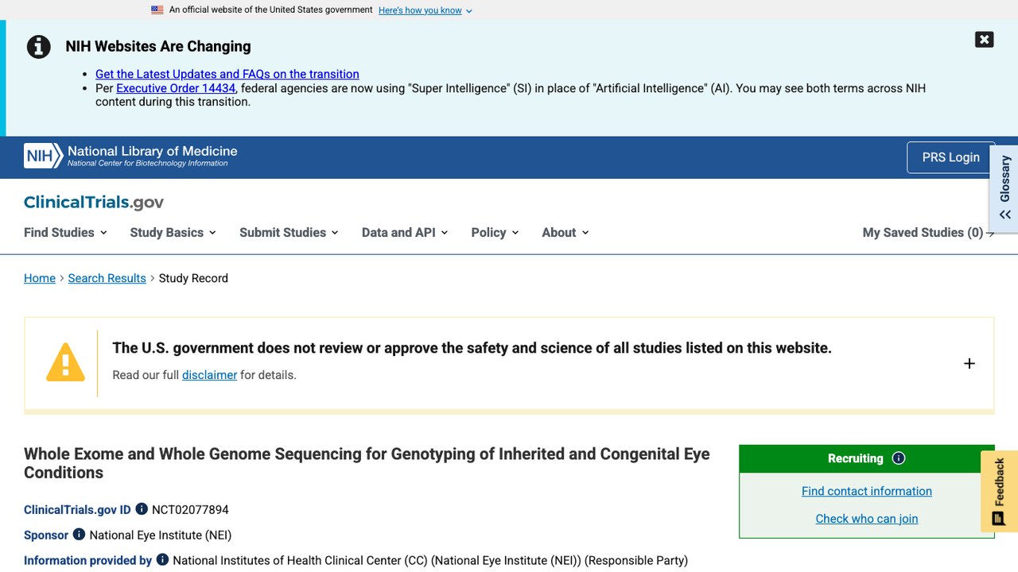Open the Study Basics menu
1018x572 pixels.
tap(173, 232)
